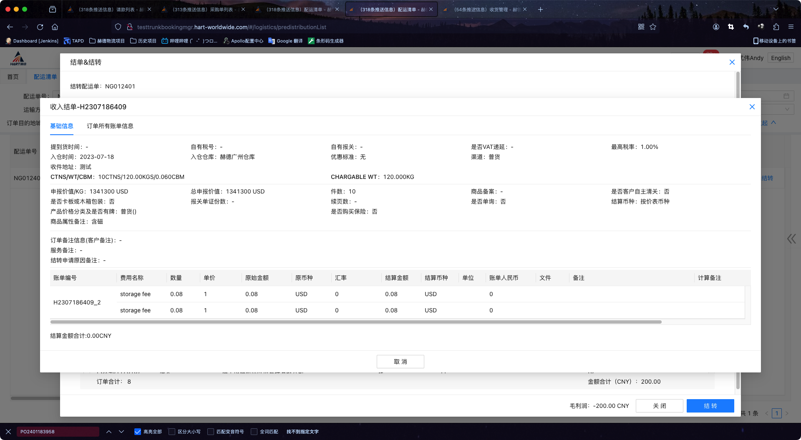Enable the 全词匹配 checkbox
This screenshot has width=801, height=440.
[x=254, y=432]
